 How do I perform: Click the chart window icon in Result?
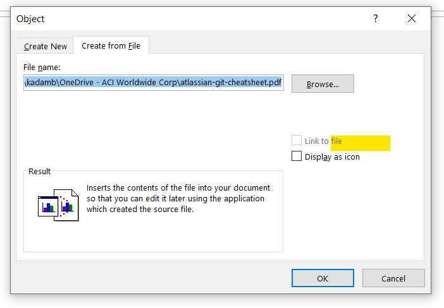(x=48, y=206)
